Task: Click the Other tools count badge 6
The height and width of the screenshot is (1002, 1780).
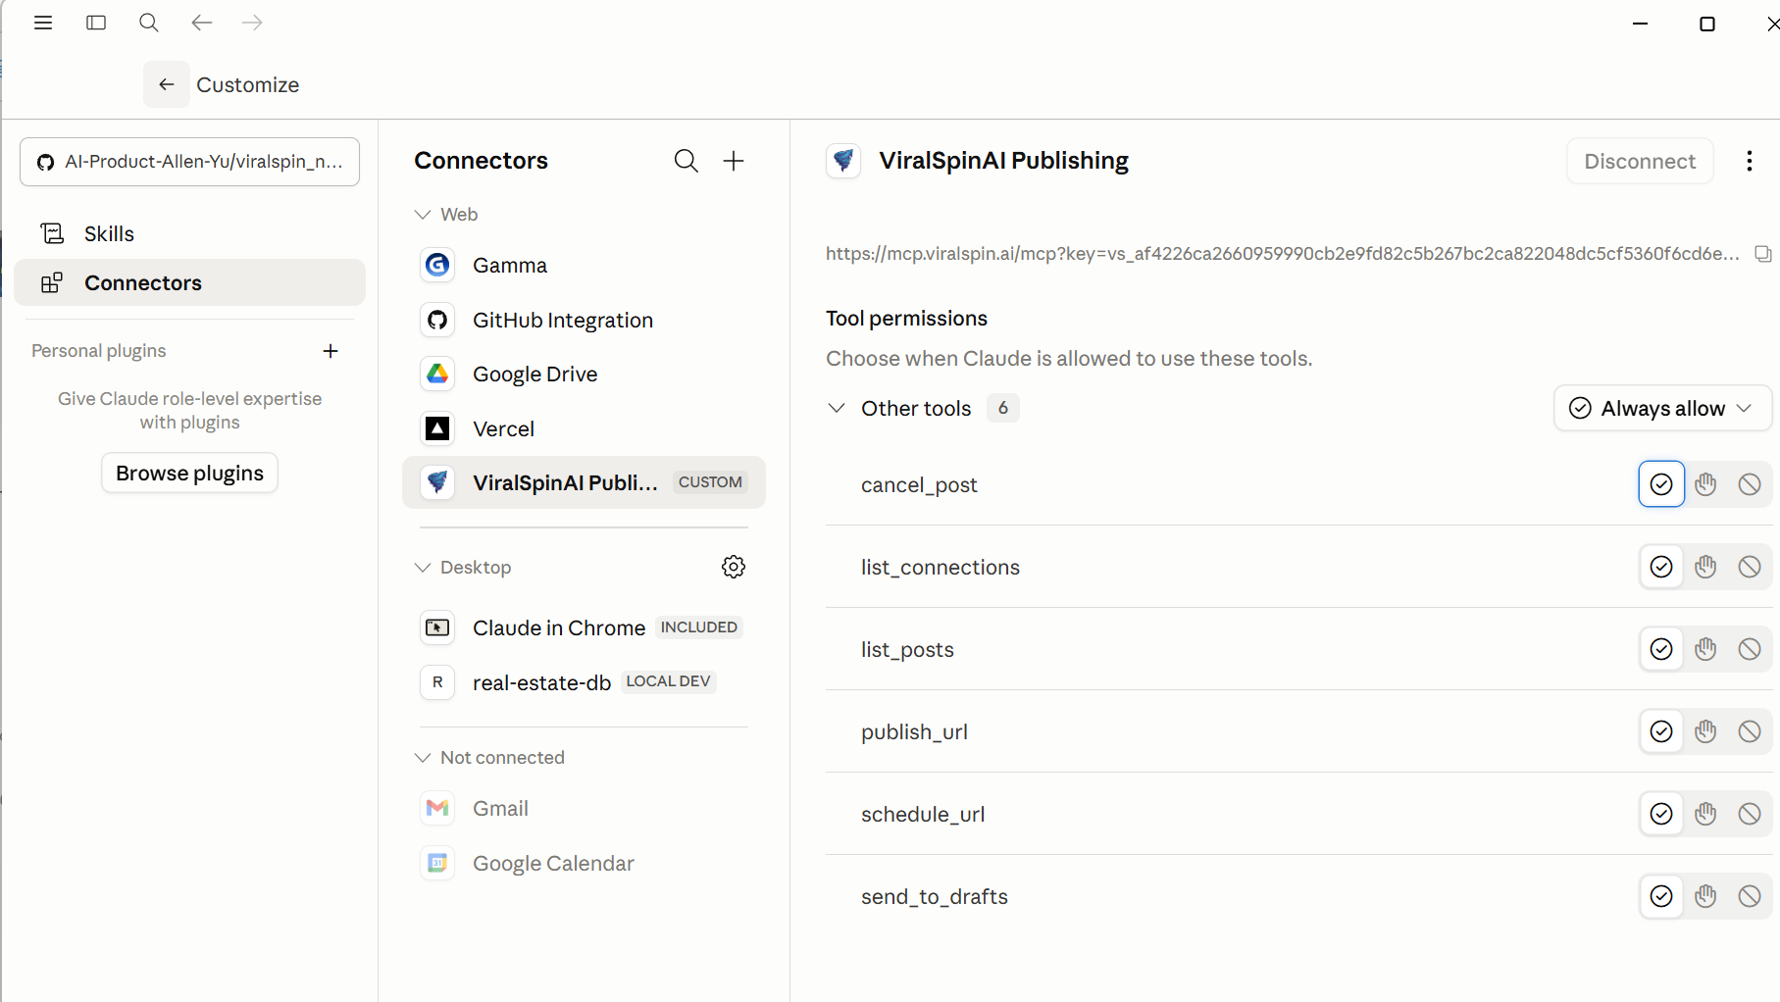Action: point(1003,408)
